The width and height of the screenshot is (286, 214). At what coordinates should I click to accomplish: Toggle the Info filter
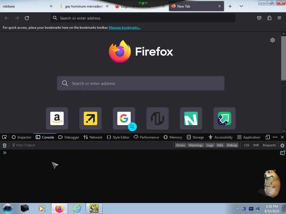click(x=220, y=145)
